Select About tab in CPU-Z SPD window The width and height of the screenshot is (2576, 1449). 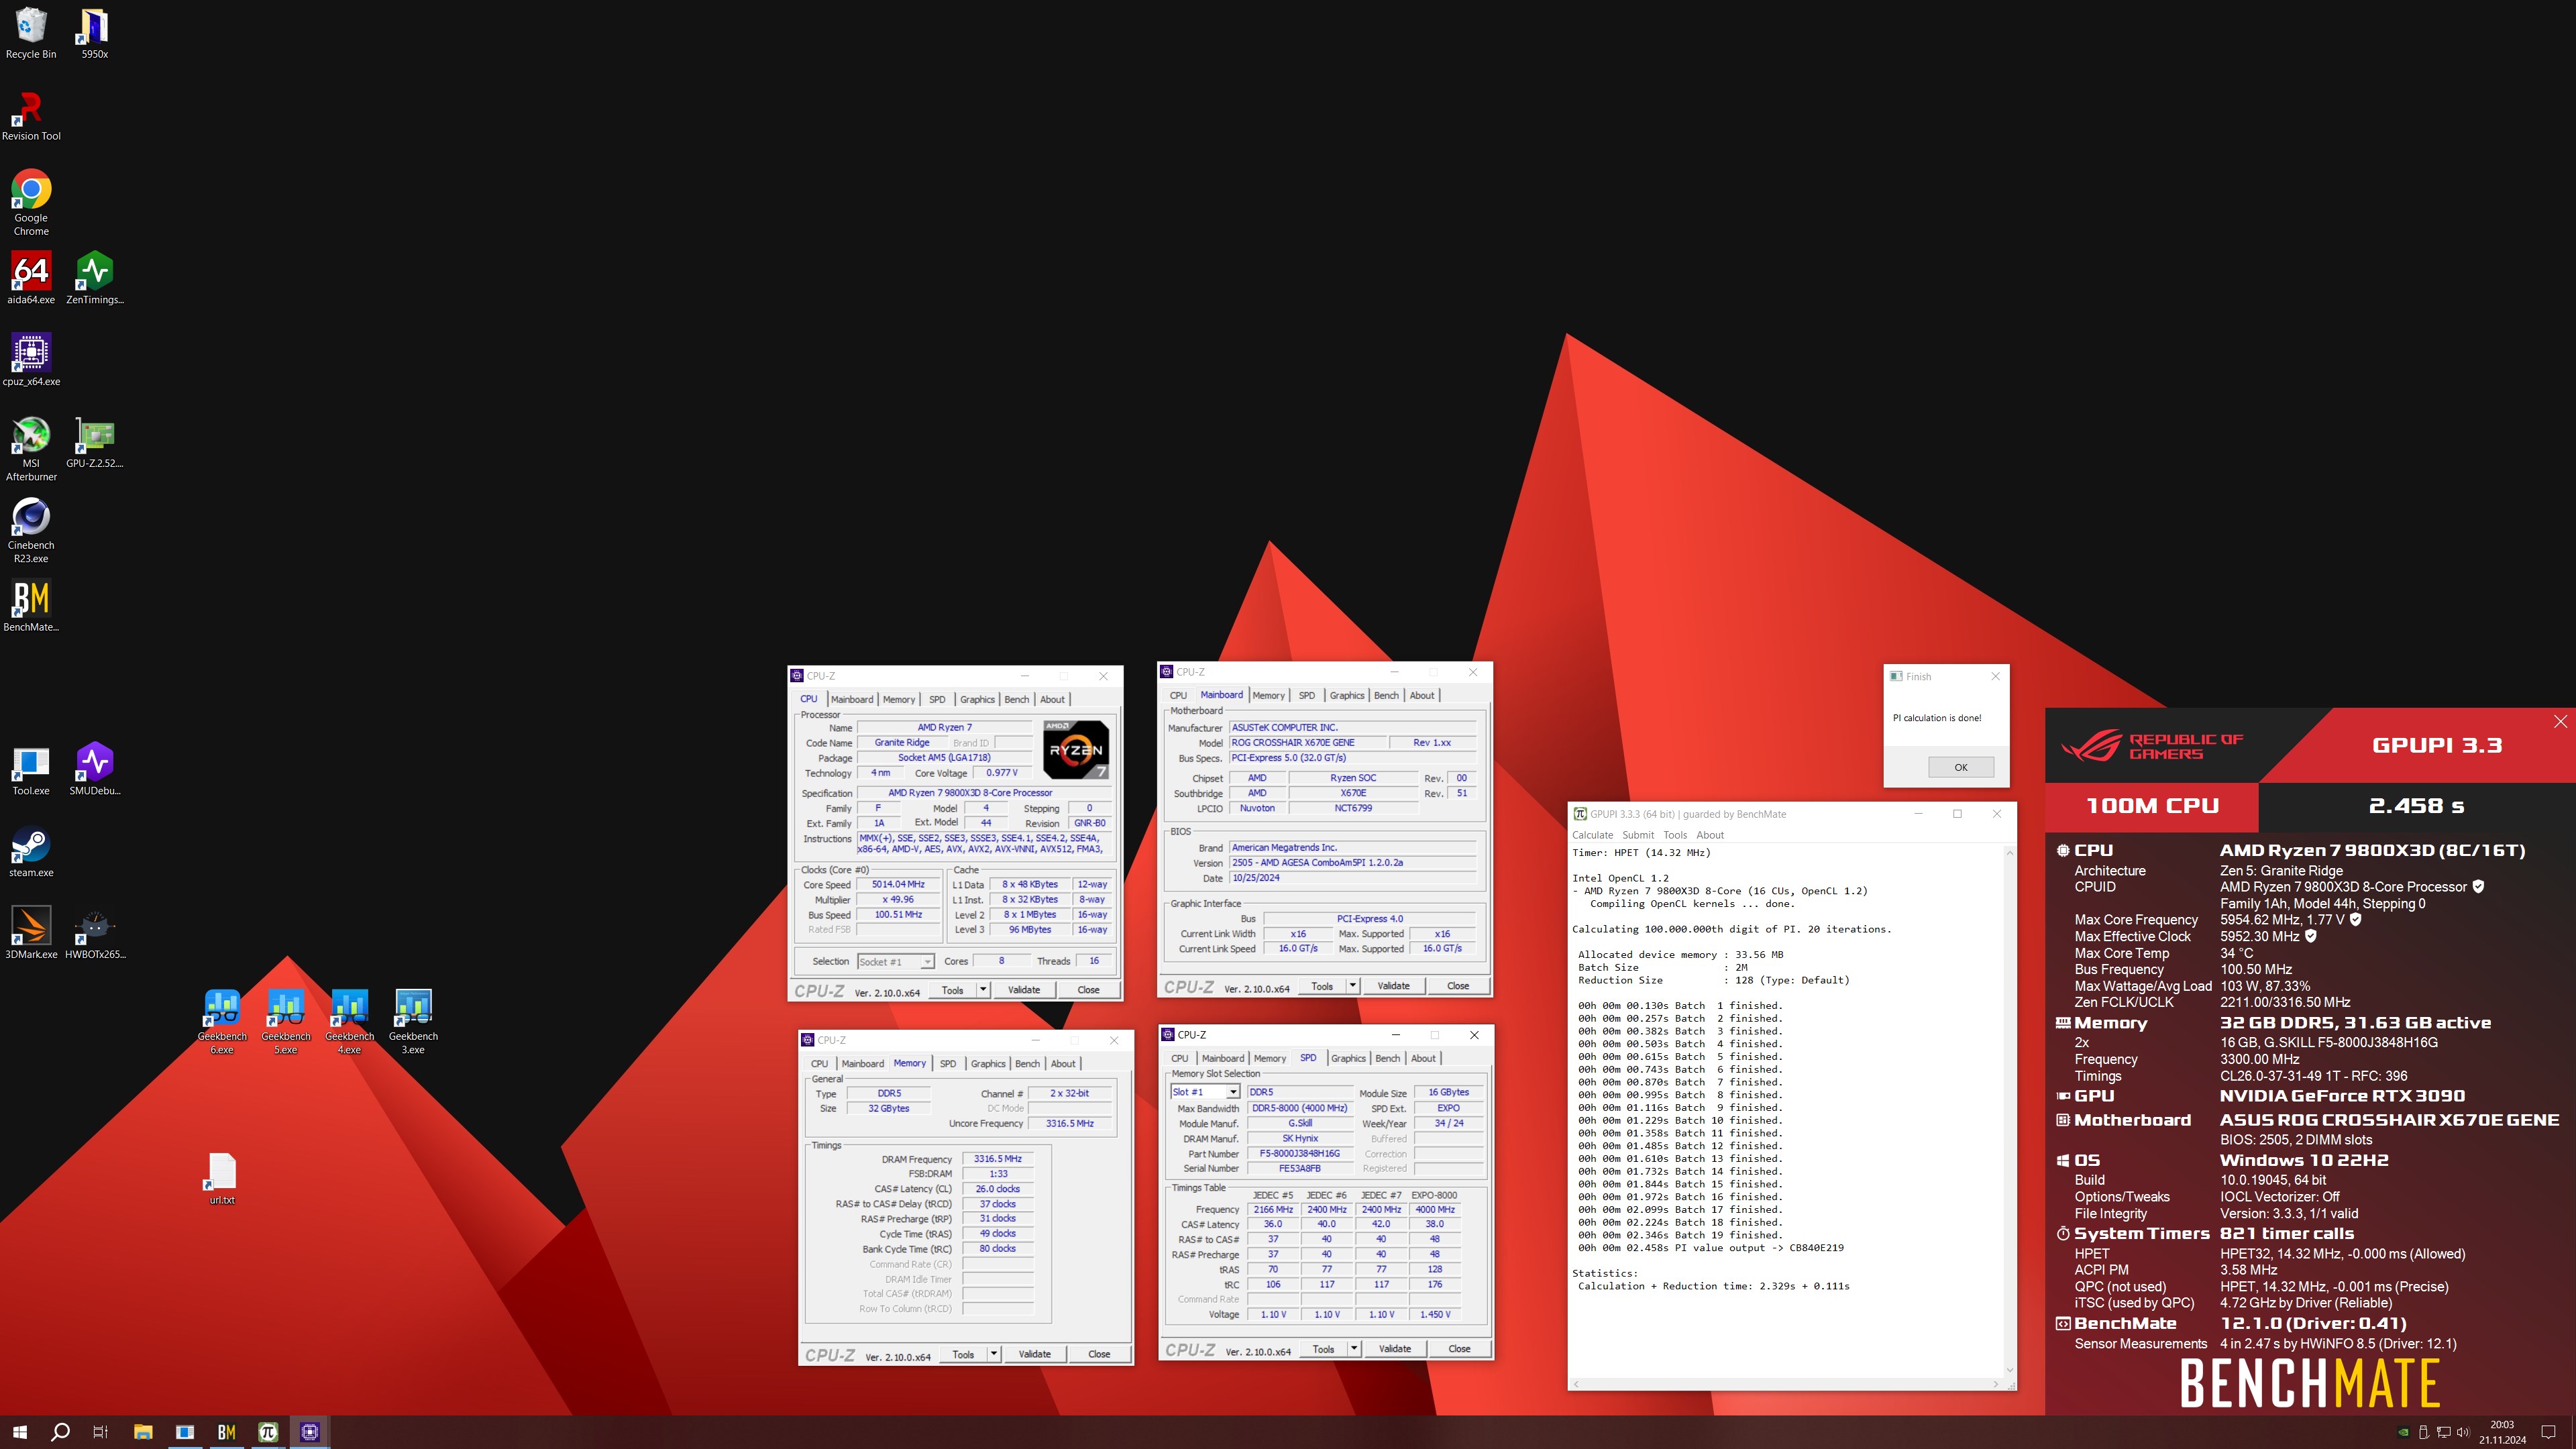pyautogui.click(x=1423, y=1058)
